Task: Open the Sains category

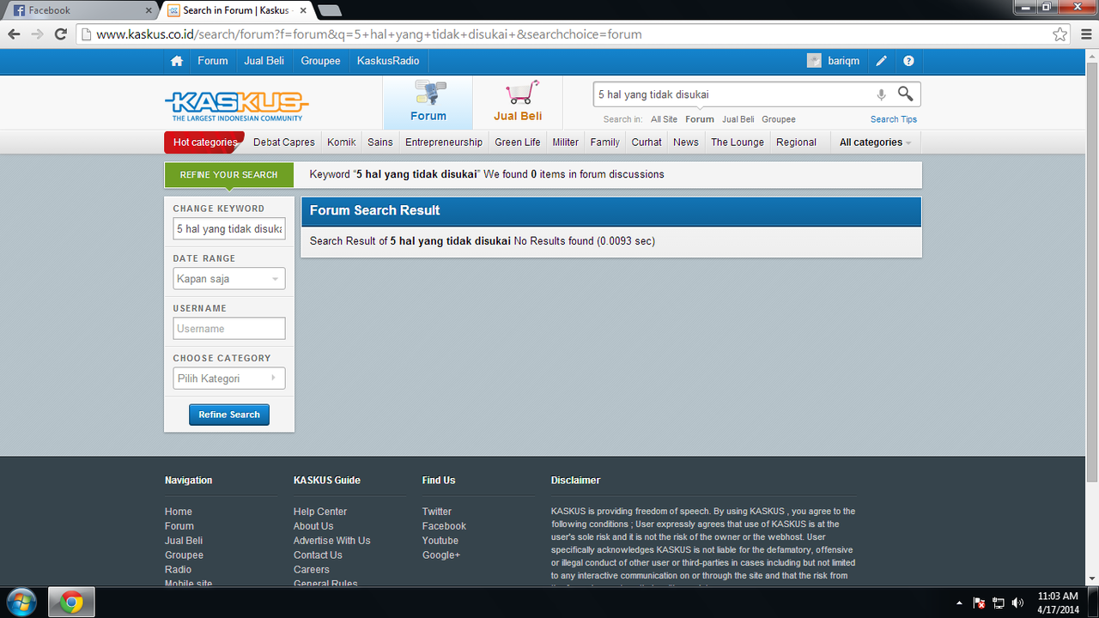Action: click(380, 142)
